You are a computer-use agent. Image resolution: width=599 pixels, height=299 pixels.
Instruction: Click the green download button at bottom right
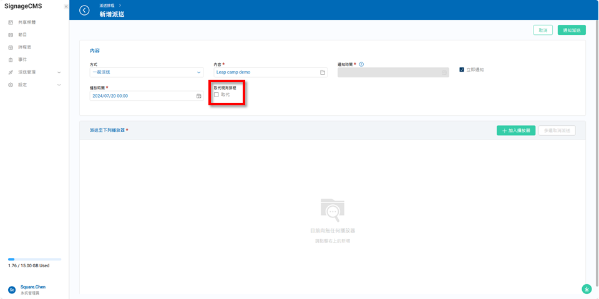(587, 288)
